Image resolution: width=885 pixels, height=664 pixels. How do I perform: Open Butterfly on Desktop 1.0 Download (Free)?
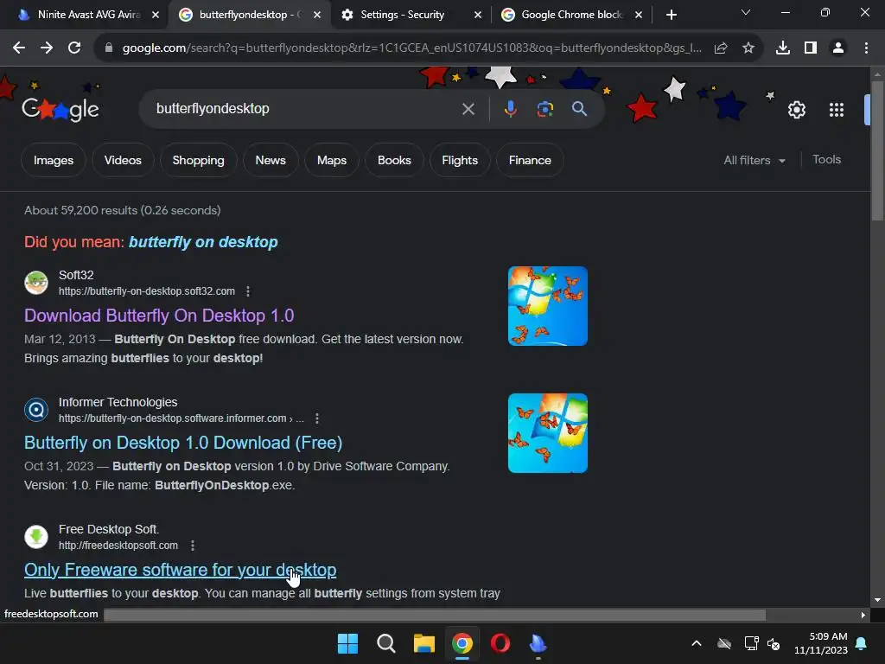pos(183,443)
